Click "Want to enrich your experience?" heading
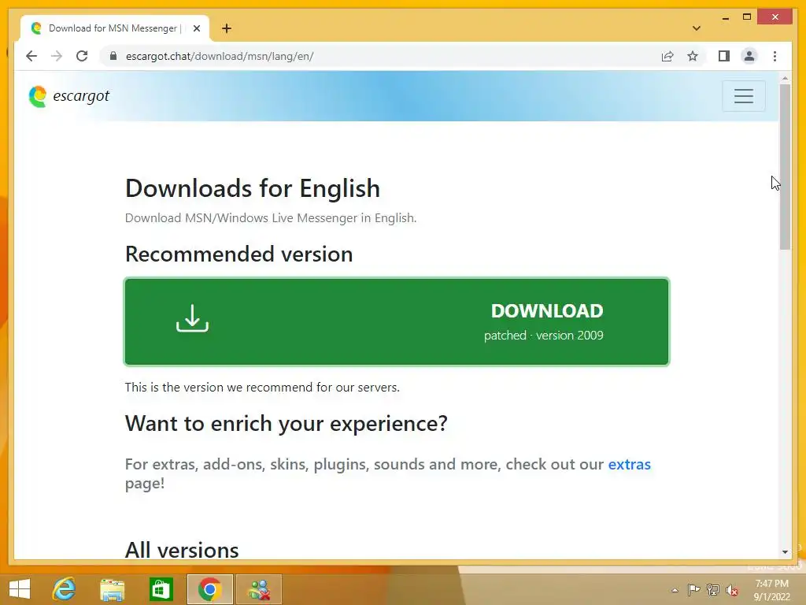The width and height of the screenshot is (806, 605). click(287, 423)
